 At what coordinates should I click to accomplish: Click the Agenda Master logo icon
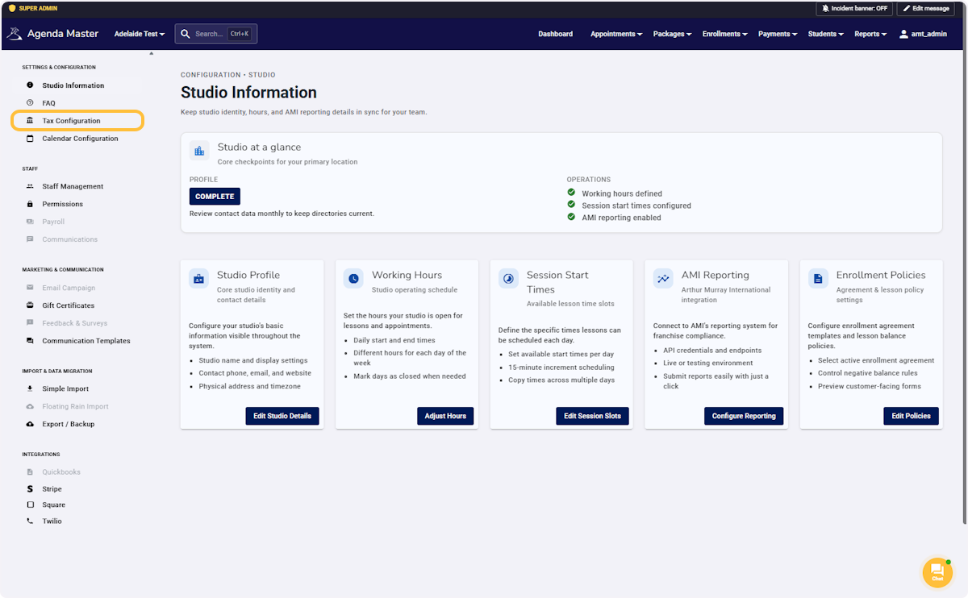pos(15,34)
